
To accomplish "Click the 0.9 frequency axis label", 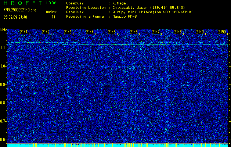I will pyautogui.click(x=3, y=85).
